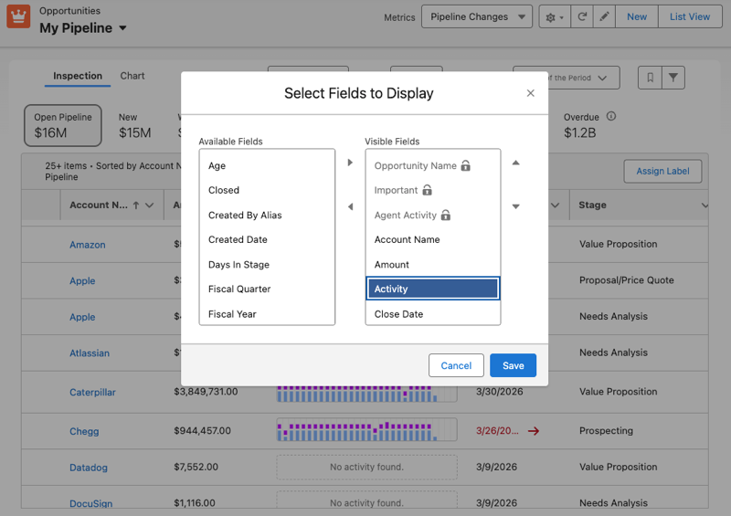Viewport: 731px width, 516px height.
Task: Click the bookmark label icon button
Action: (650, 78)
